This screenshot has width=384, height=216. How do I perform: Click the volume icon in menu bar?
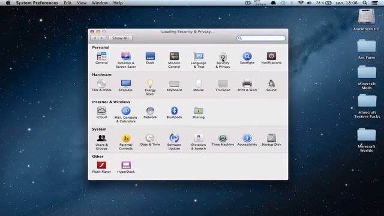(x=310, y=3)
